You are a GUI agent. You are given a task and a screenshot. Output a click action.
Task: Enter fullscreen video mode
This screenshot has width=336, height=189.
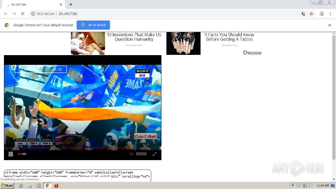click(155, 154)
